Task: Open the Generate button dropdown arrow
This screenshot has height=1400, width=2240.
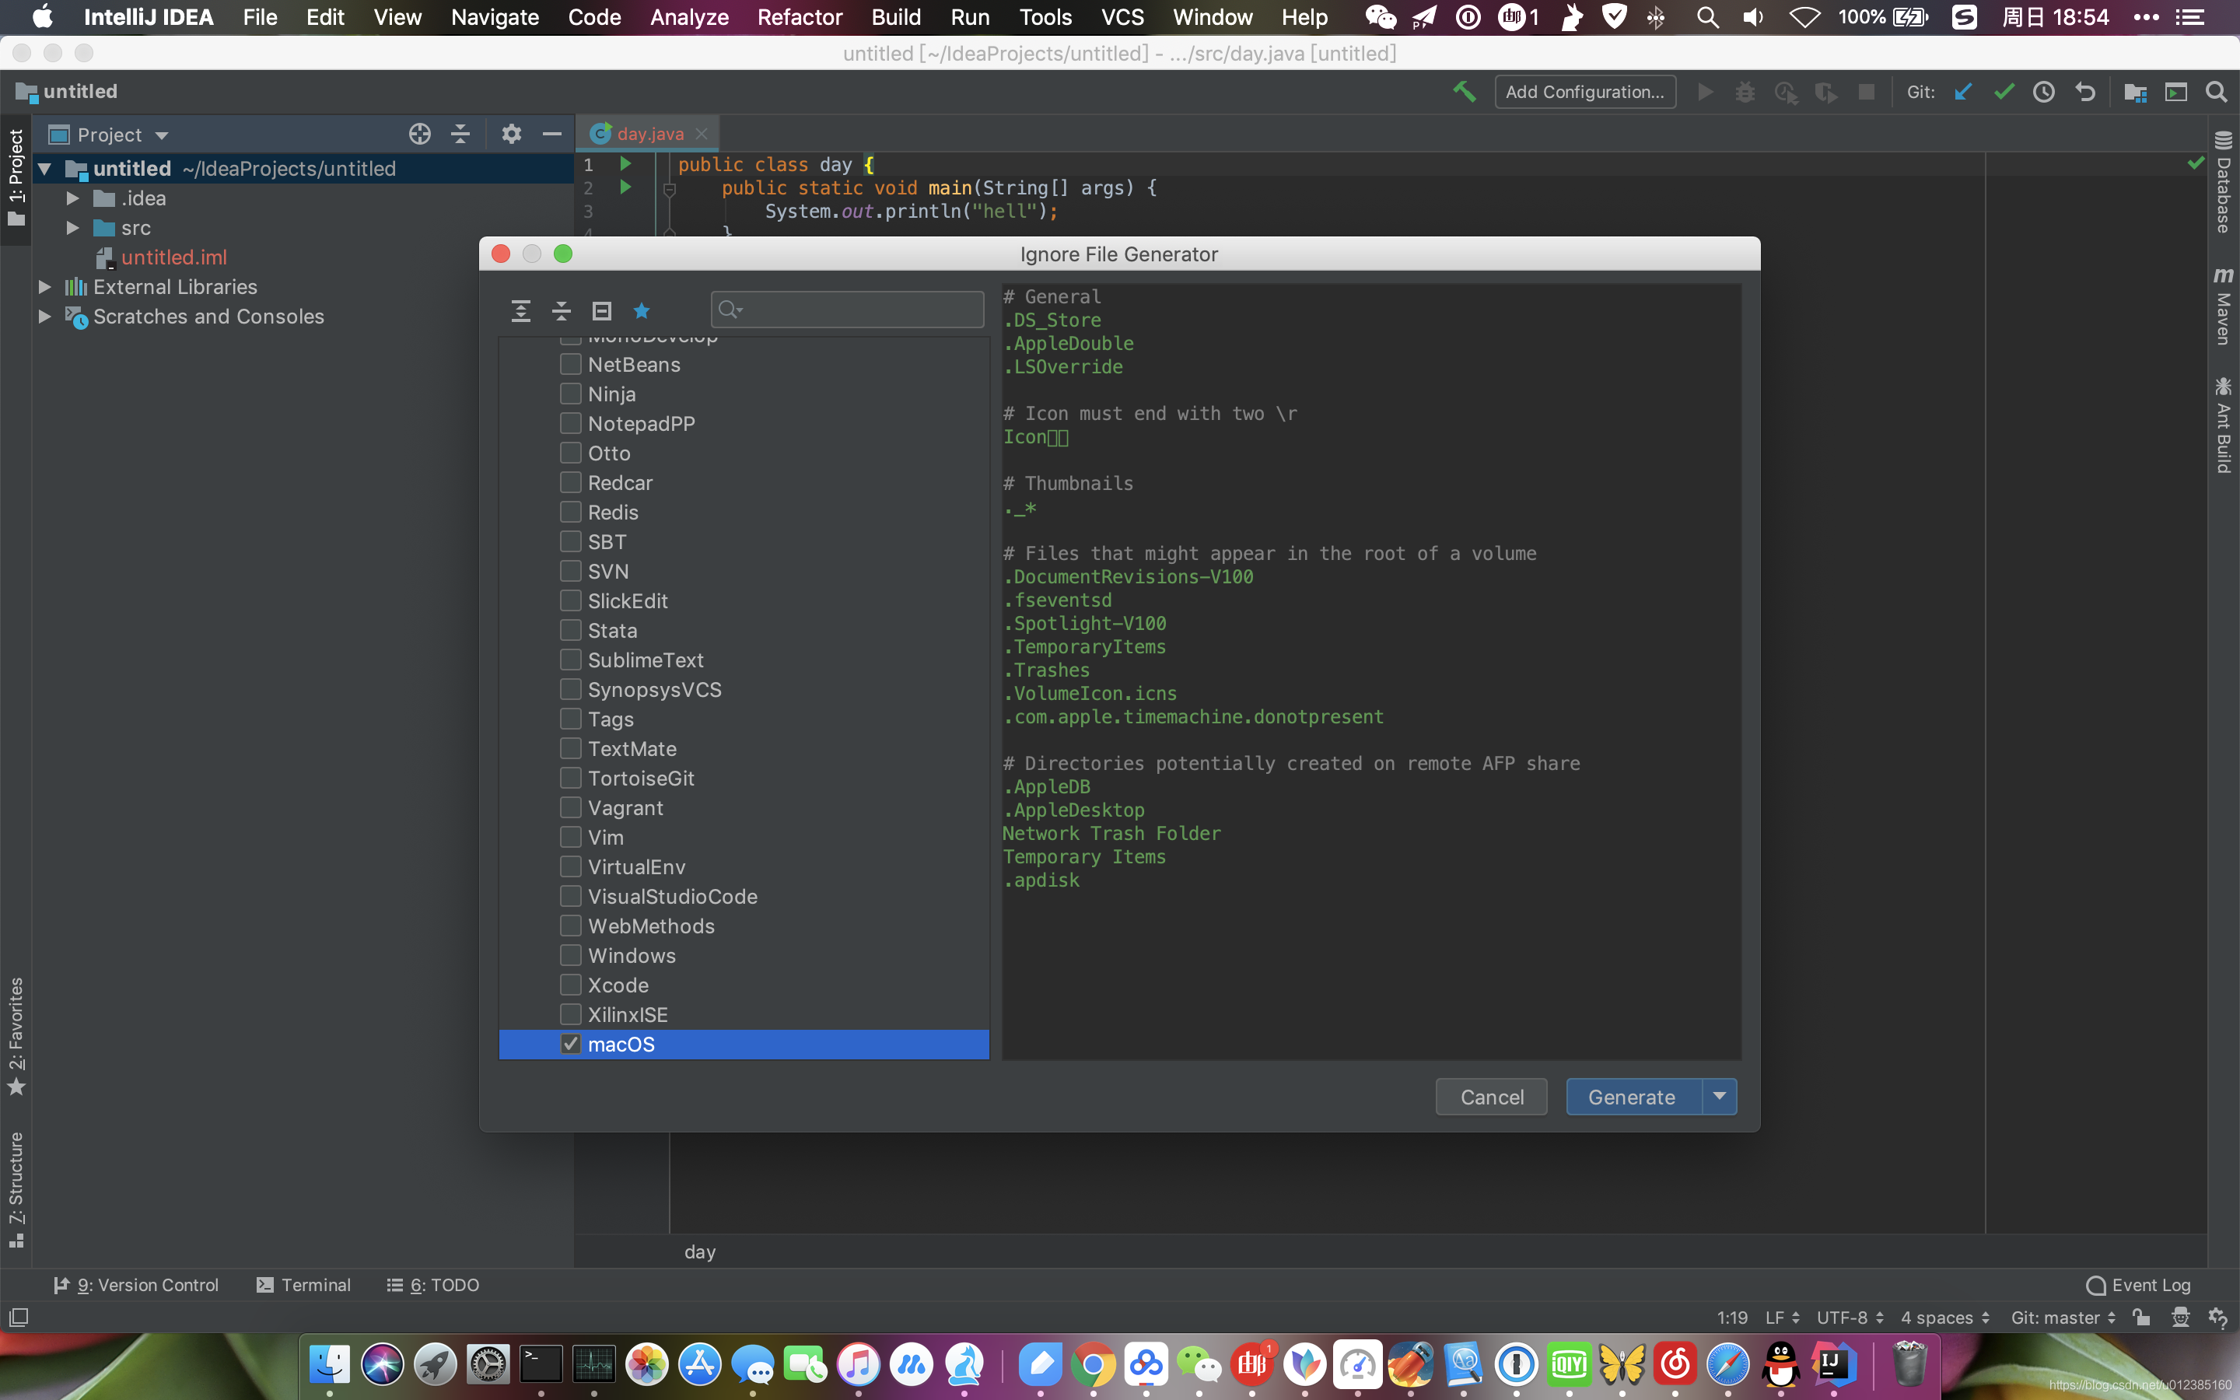Action: (x=1719, y=1097)
